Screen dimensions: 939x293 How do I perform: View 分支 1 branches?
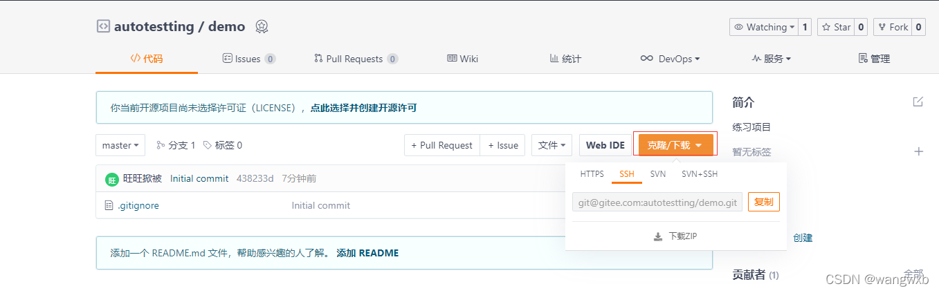[x=176, y=145]
